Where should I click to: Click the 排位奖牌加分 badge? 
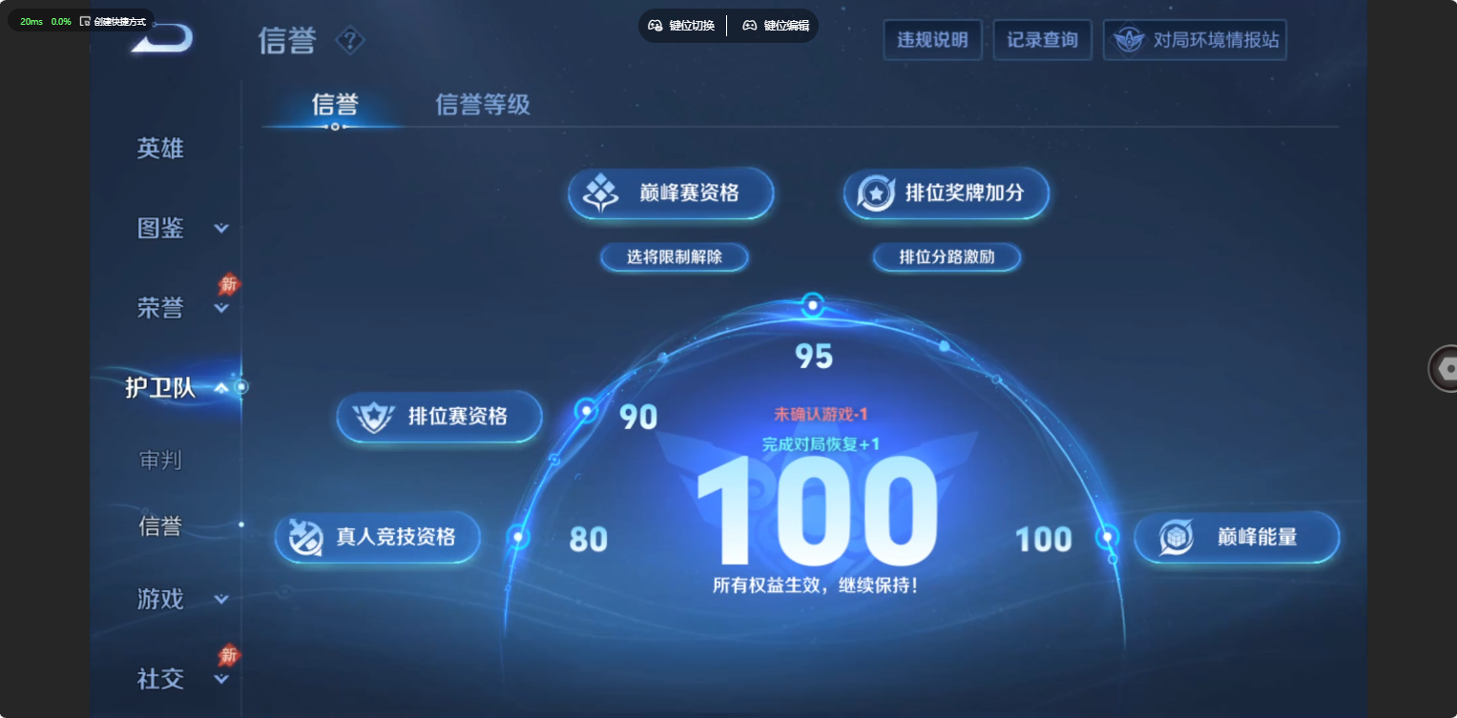947,194
